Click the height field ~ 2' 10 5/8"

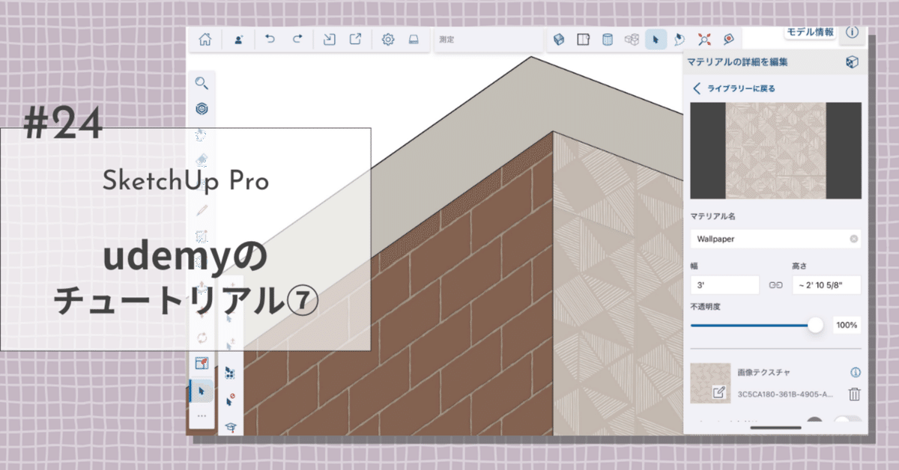pyautogui.click(x=826, y=284)
